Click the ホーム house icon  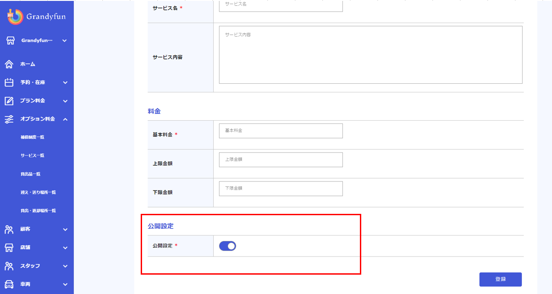point(9,64)
